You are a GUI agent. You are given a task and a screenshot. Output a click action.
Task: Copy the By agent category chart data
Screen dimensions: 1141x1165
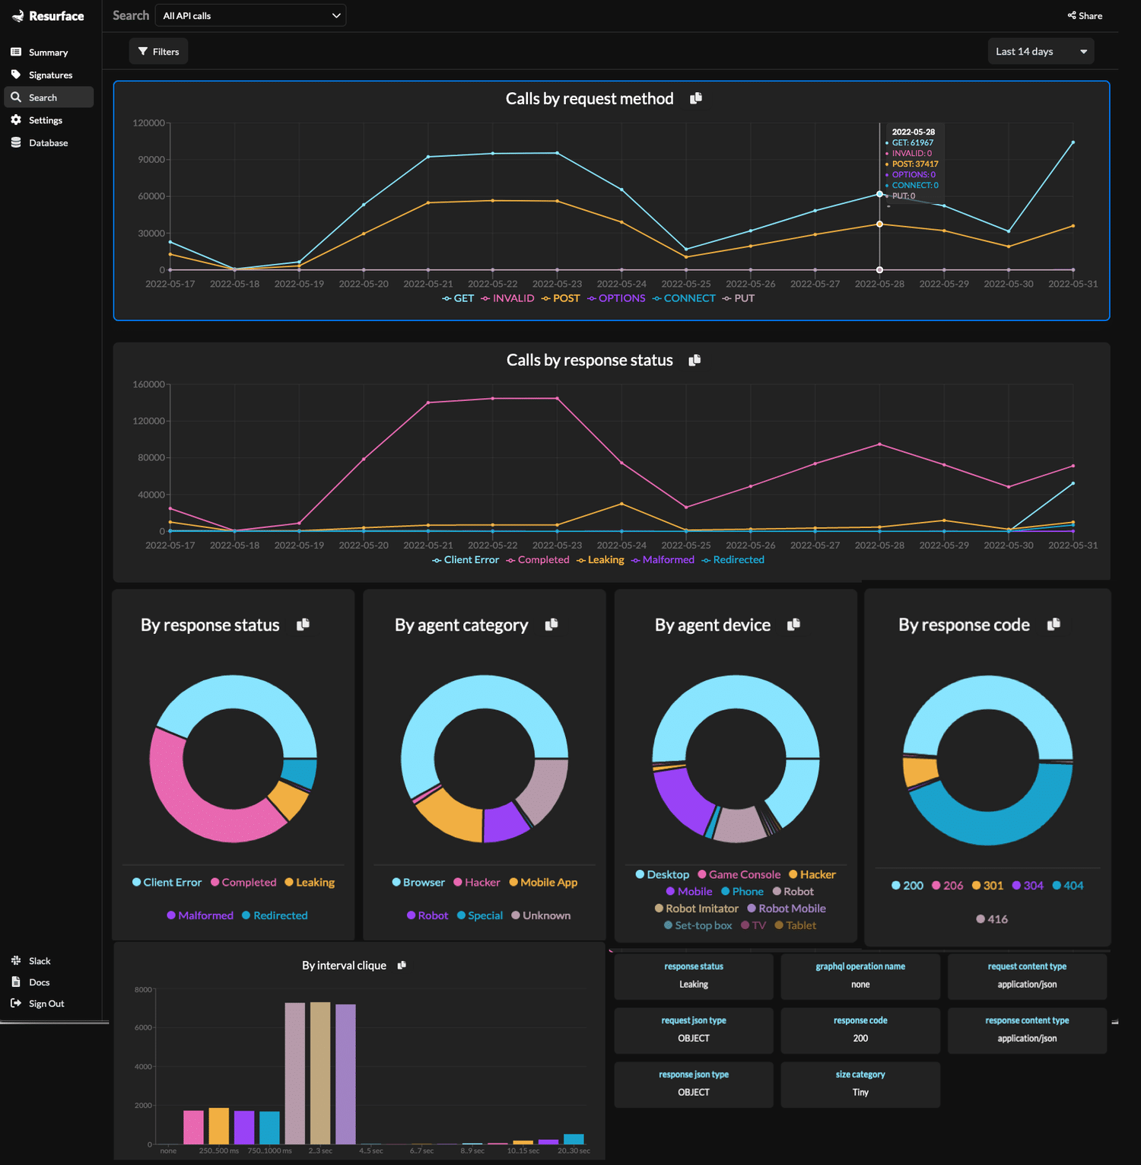point(552,624)
